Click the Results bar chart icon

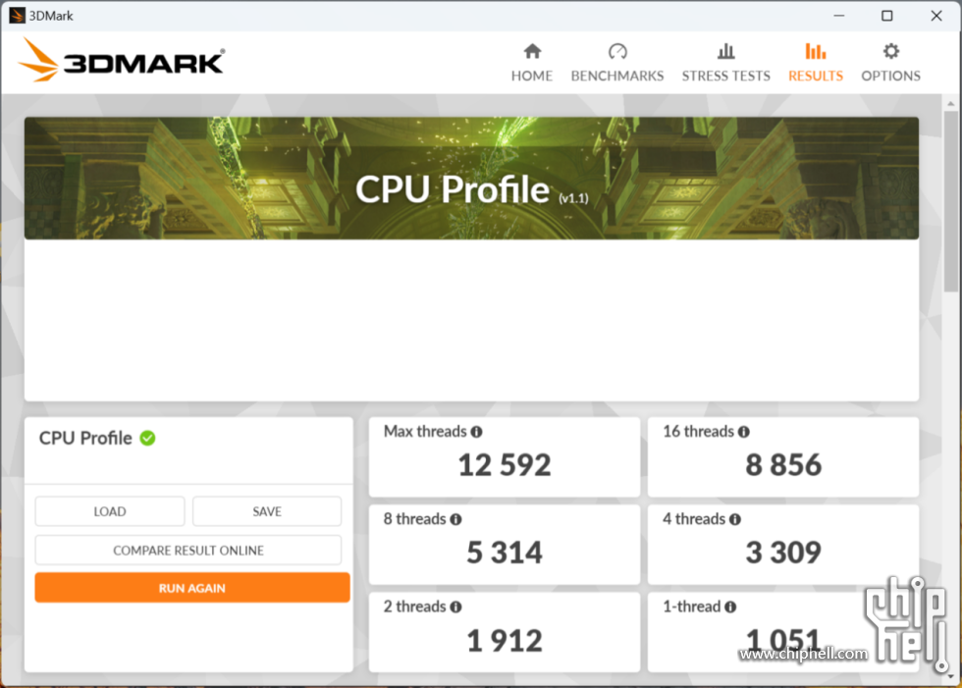pyautogui.click(x=816, y=51)
